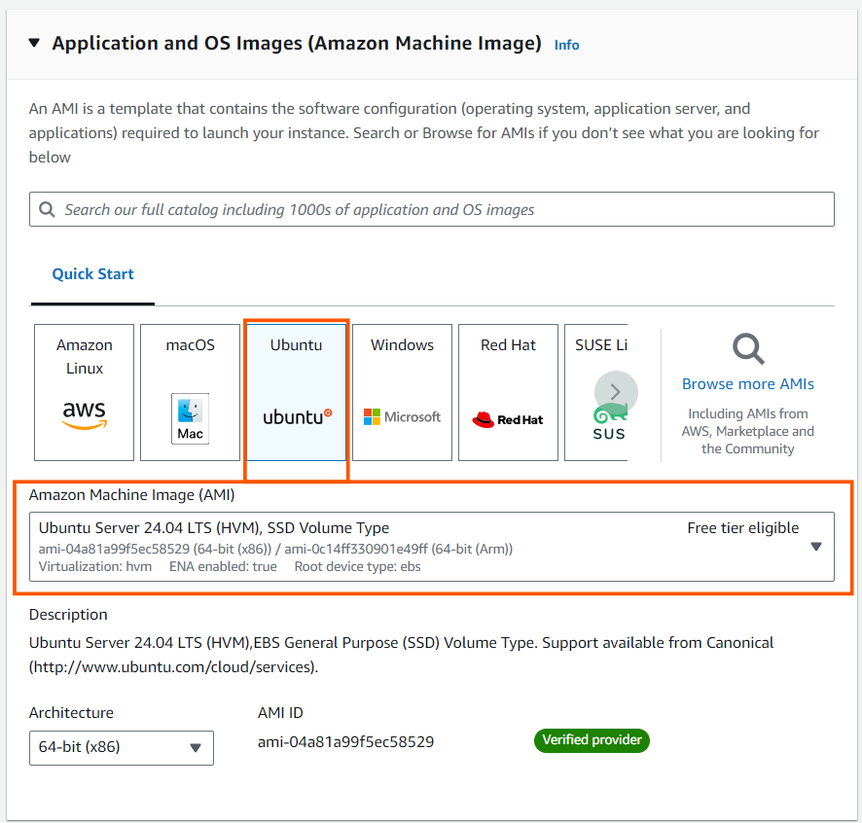Click the large Browse AMIs magnifier icon
Viewport: 862px width, 823px height.
pos(748,348)
